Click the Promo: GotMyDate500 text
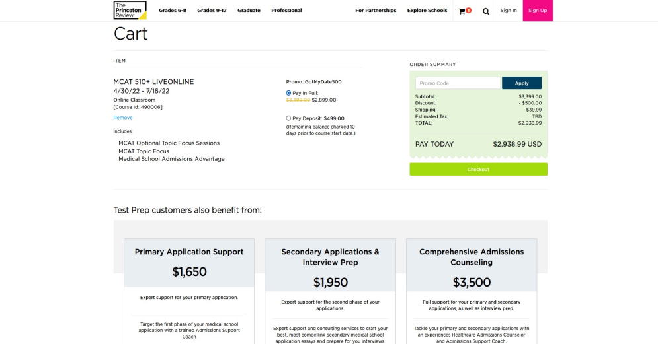Screen dimensions: 658x344 [314, 82]
